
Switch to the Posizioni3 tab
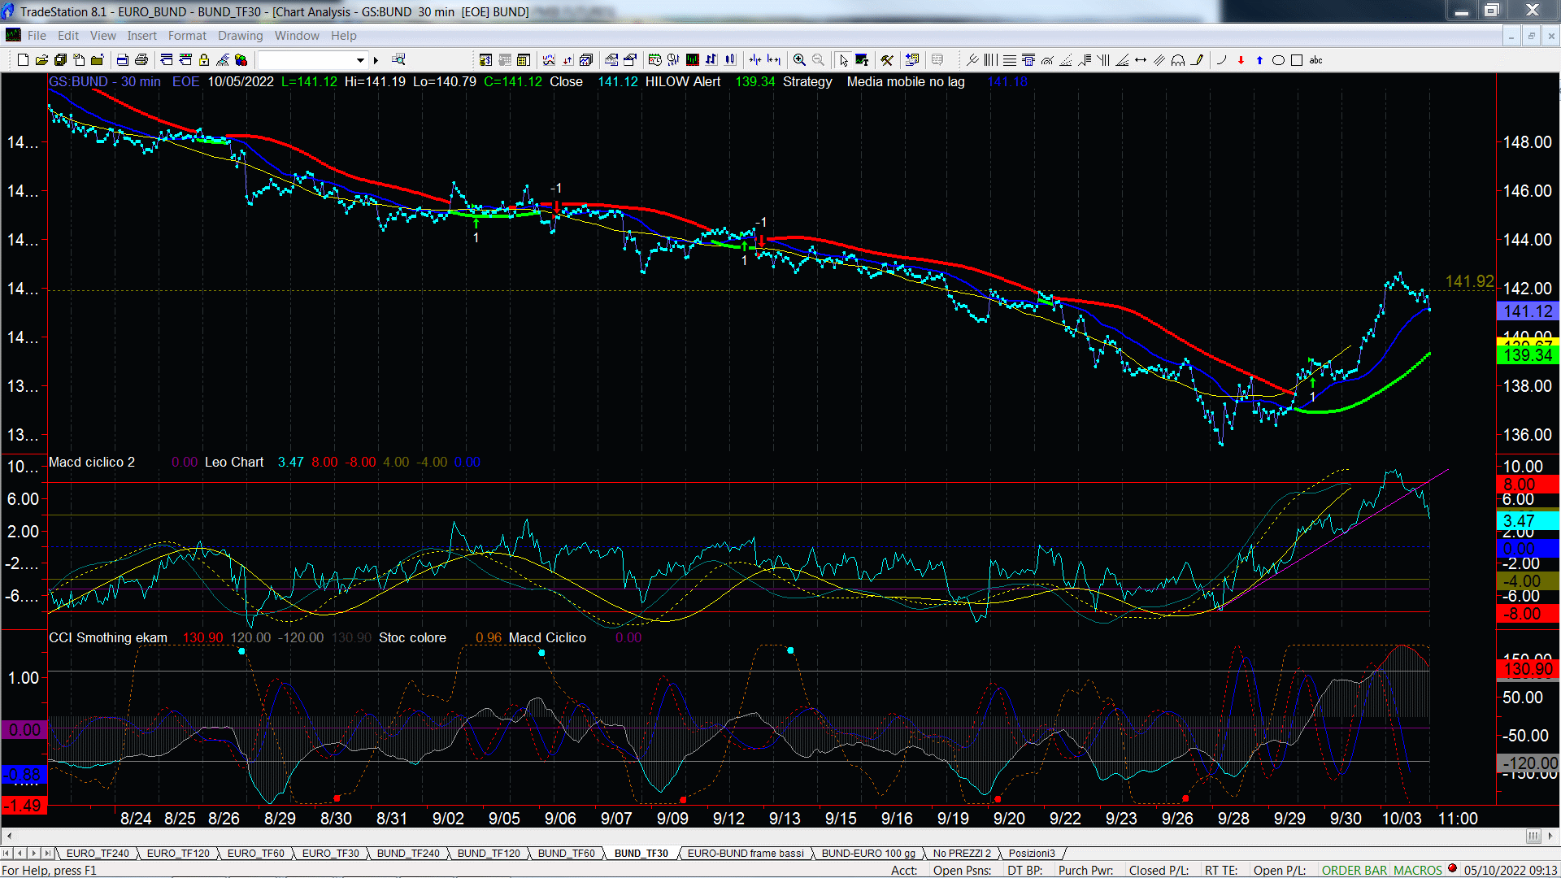click(x=1032, y=854)
